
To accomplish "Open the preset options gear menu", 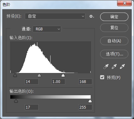I will point(92,16).
